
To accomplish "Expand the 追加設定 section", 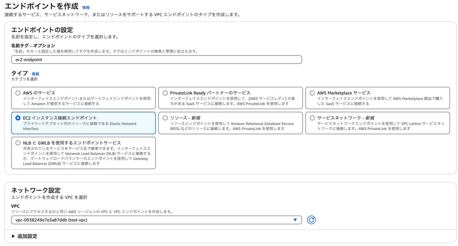I will coord(25,236).
